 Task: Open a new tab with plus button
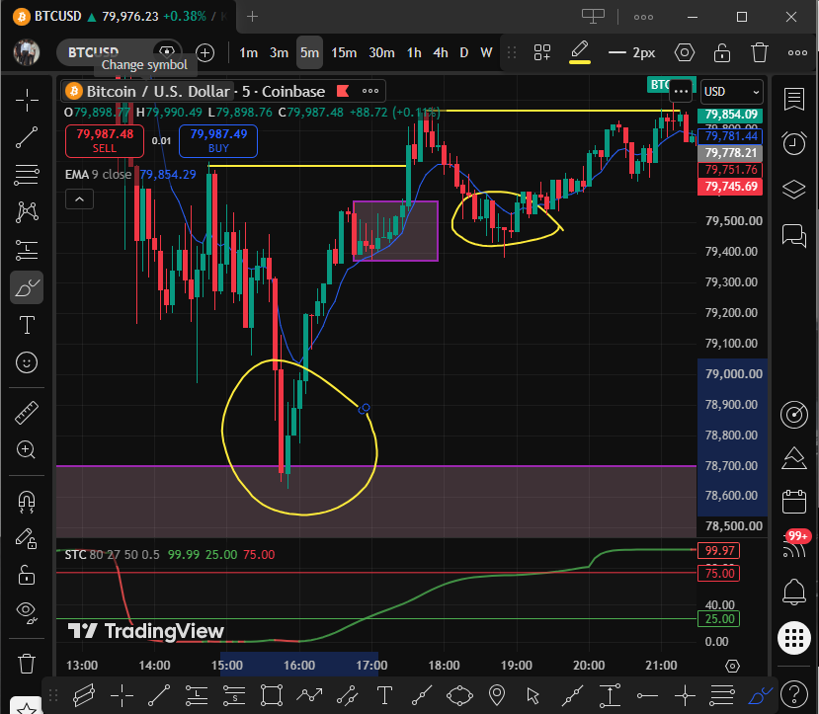point(252,17)
